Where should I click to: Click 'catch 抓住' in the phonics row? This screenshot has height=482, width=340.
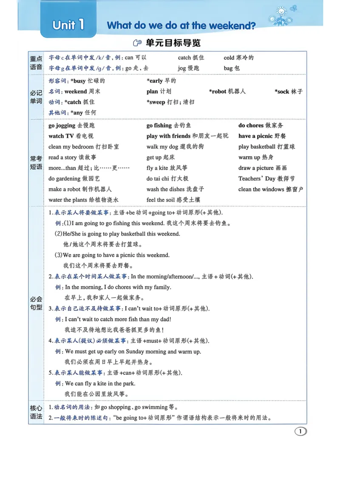coord(191,57)
